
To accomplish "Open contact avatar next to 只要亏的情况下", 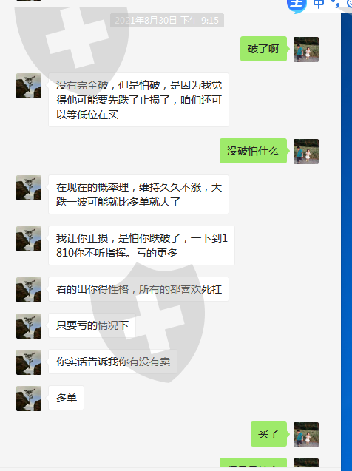I will [x=29, y=326].
